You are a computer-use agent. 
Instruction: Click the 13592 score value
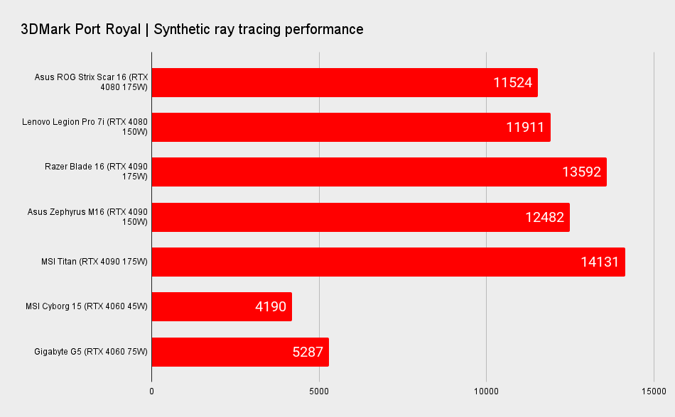click(x=582, y=172)
